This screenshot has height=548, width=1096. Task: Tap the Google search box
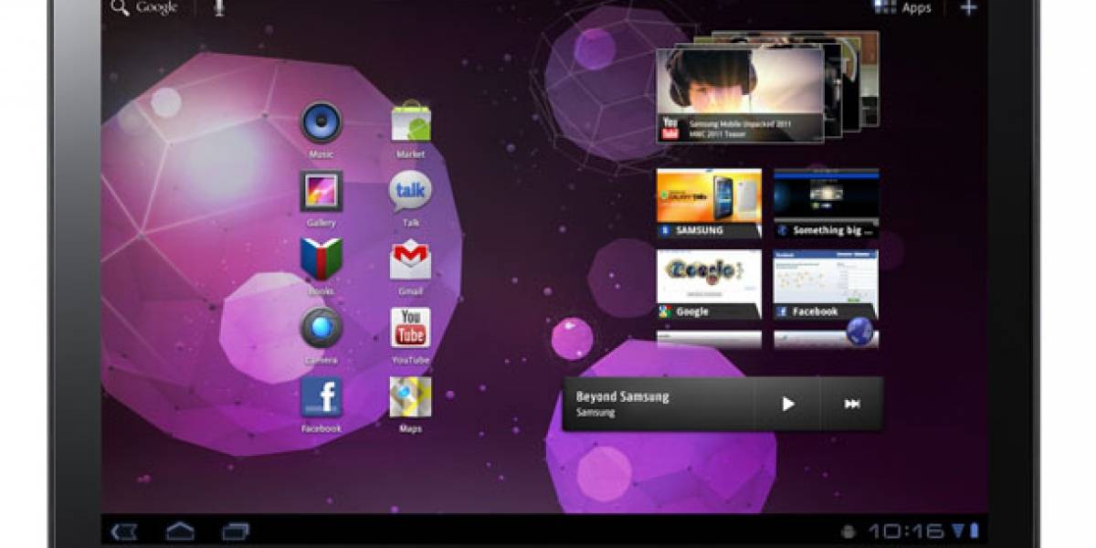[x=144, y=8]
